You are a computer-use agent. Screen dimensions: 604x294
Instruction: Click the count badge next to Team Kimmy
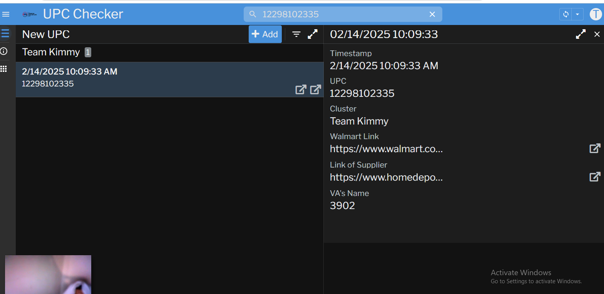pyautogui.click(x=88, y=52)
